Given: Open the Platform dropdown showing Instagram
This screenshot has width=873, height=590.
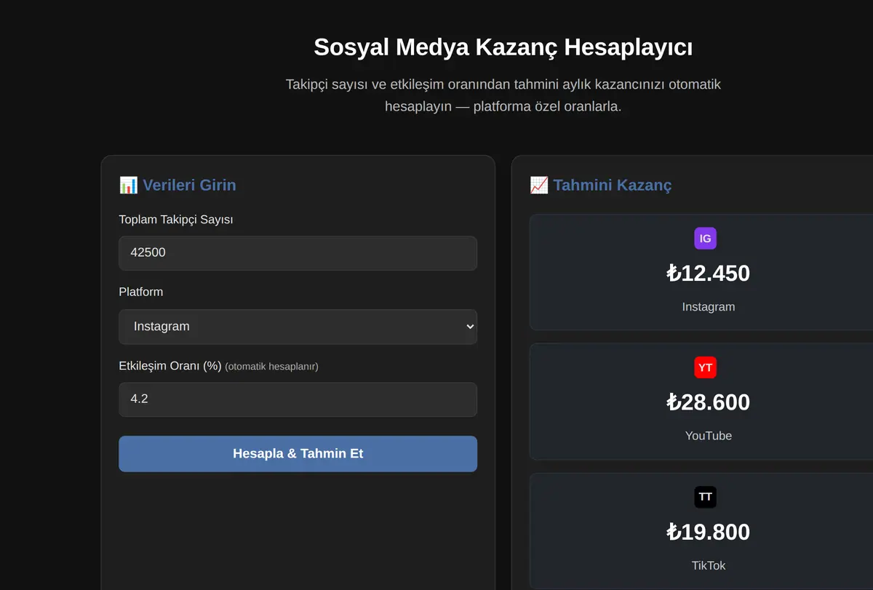Looking at the screenshot, I should point(298,327).
